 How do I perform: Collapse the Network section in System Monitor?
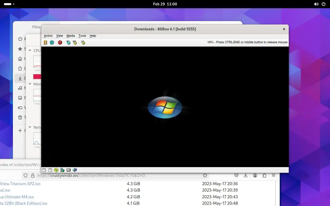(x=30, y=127)
